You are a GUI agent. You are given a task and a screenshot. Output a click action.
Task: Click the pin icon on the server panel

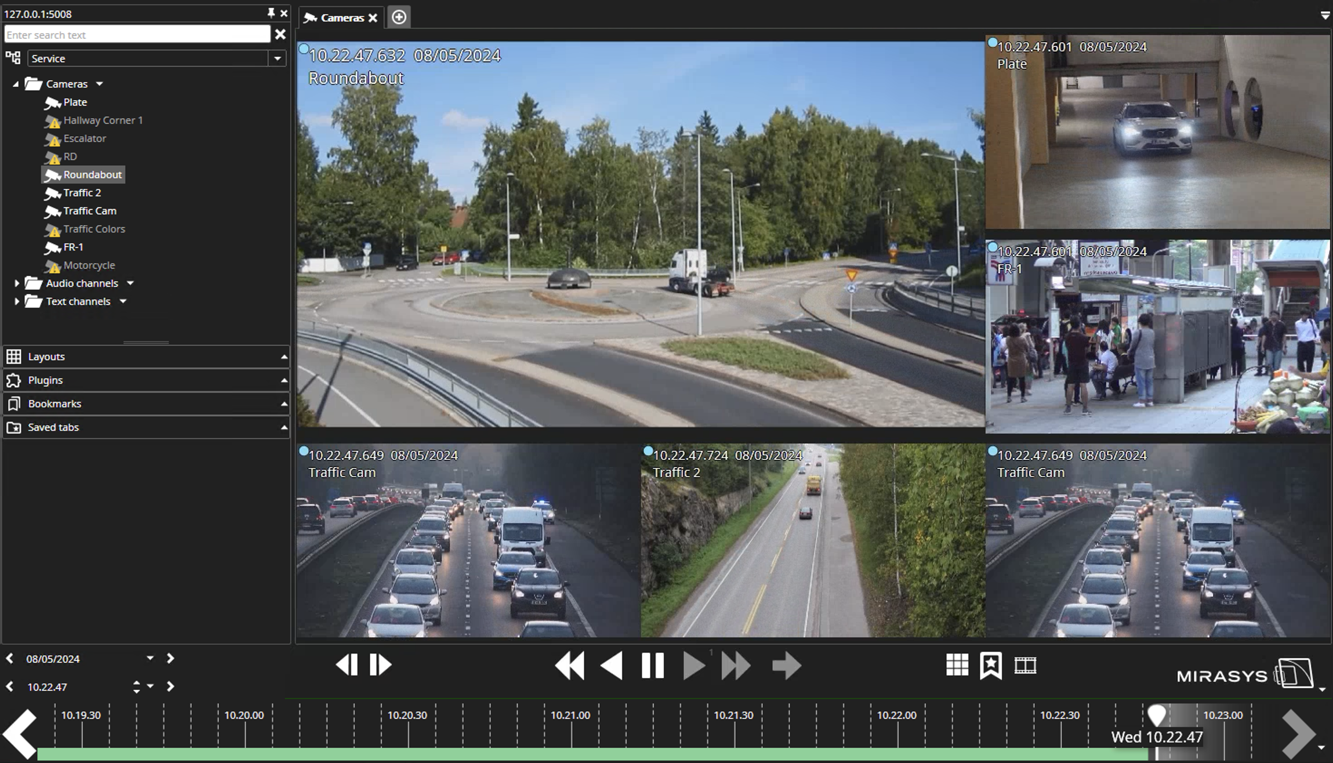tap(271, 13)
